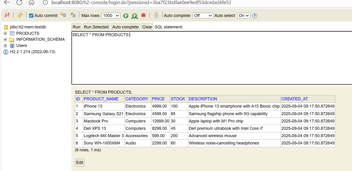This screenshot has height=171, width=352.
Task: Click the Rollback icon
Action: 63,15
